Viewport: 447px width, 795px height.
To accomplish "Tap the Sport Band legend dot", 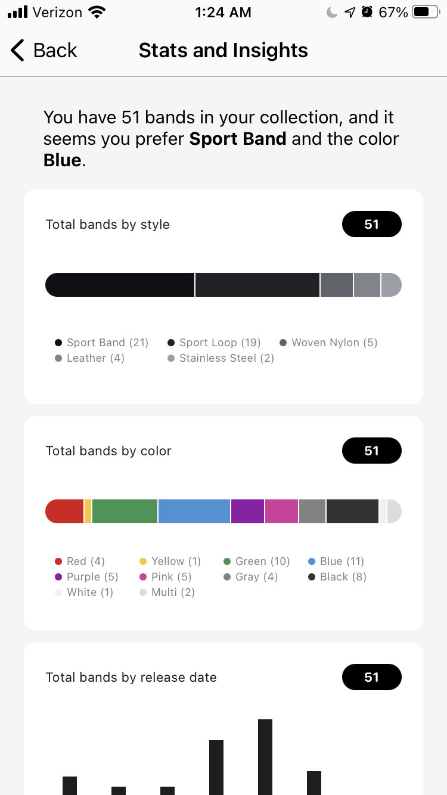I will tap(58, 343).
